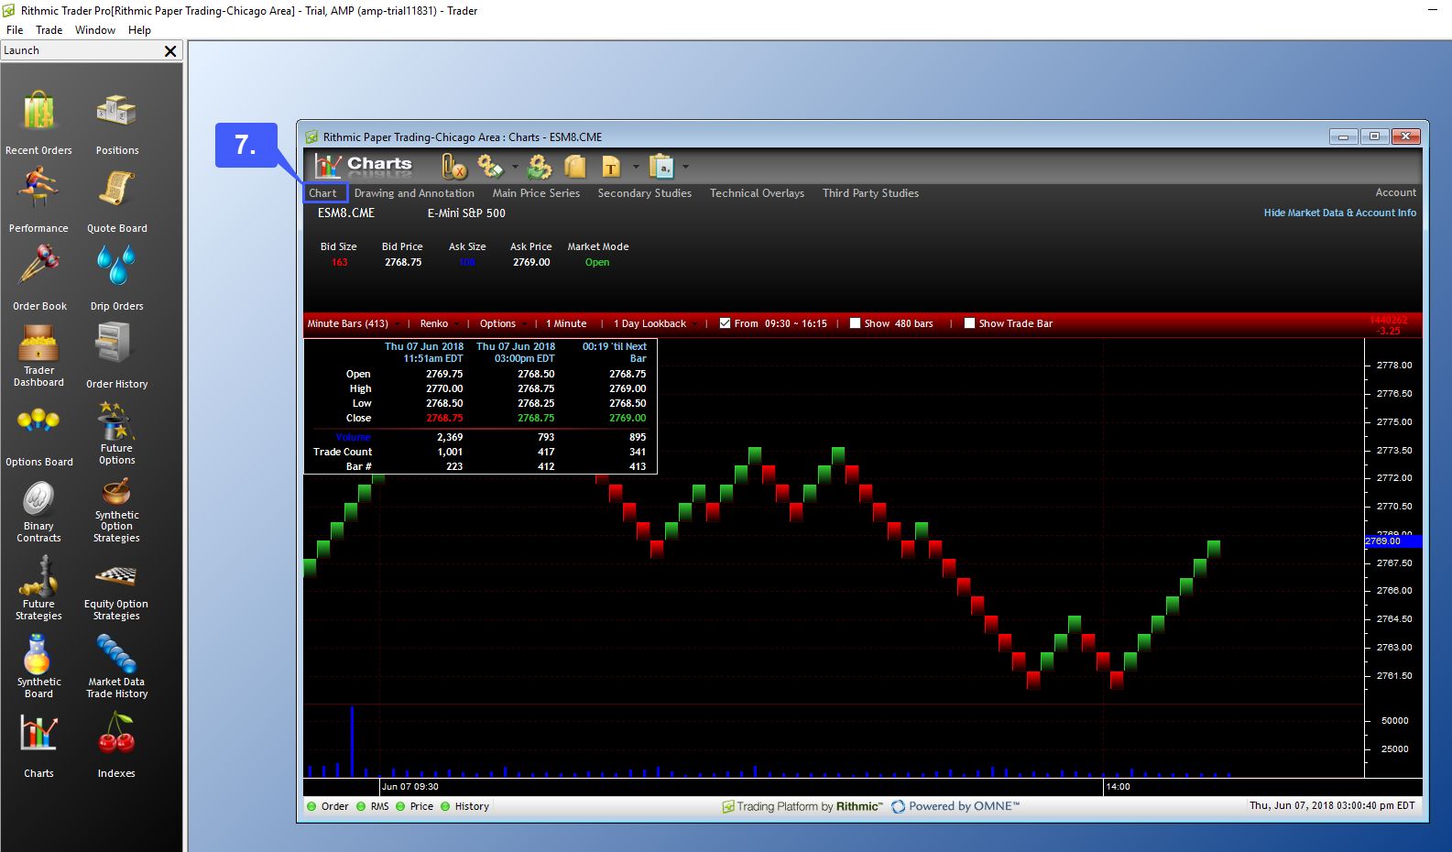Click the gears with green arrow toolbar icon

tap(540, 167)
